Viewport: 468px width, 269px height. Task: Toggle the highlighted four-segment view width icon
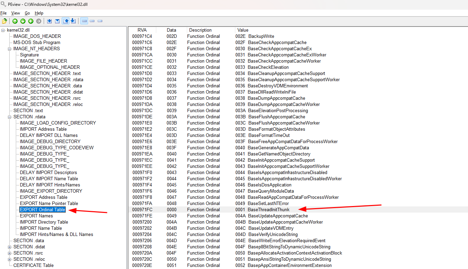(84, 21)
